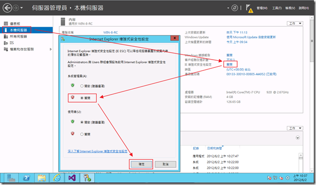Click the IE ESC settings taskbar icon

[87, 178]
